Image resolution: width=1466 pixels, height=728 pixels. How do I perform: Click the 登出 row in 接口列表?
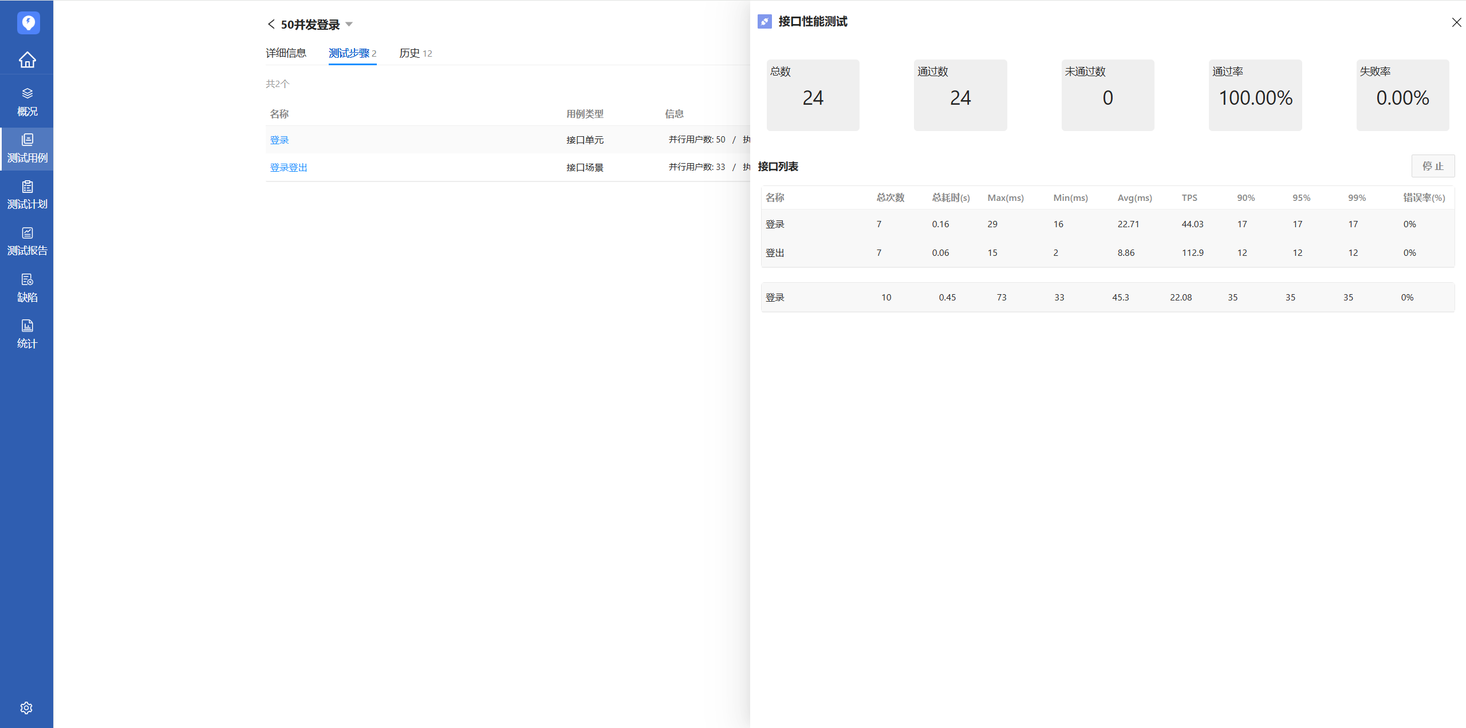coord(775,252)
